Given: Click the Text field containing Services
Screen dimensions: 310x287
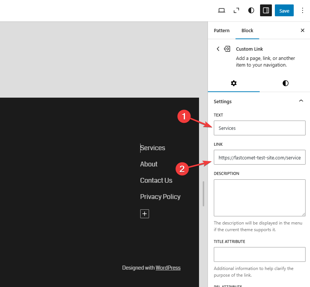Looking at the screenshot, I should tap(259, 128).
